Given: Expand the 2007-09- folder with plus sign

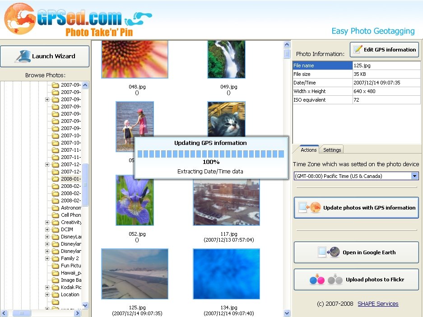Looking at the screenshot, I should 47,99.
